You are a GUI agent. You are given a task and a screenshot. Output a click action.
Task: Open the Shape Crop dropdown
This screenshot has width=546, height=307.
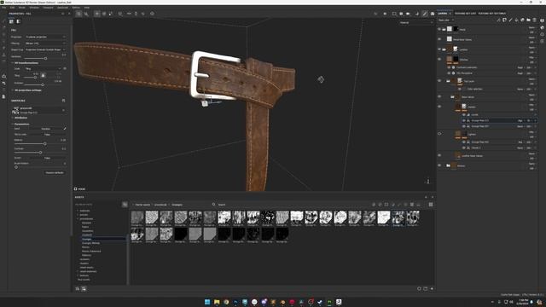45,49
